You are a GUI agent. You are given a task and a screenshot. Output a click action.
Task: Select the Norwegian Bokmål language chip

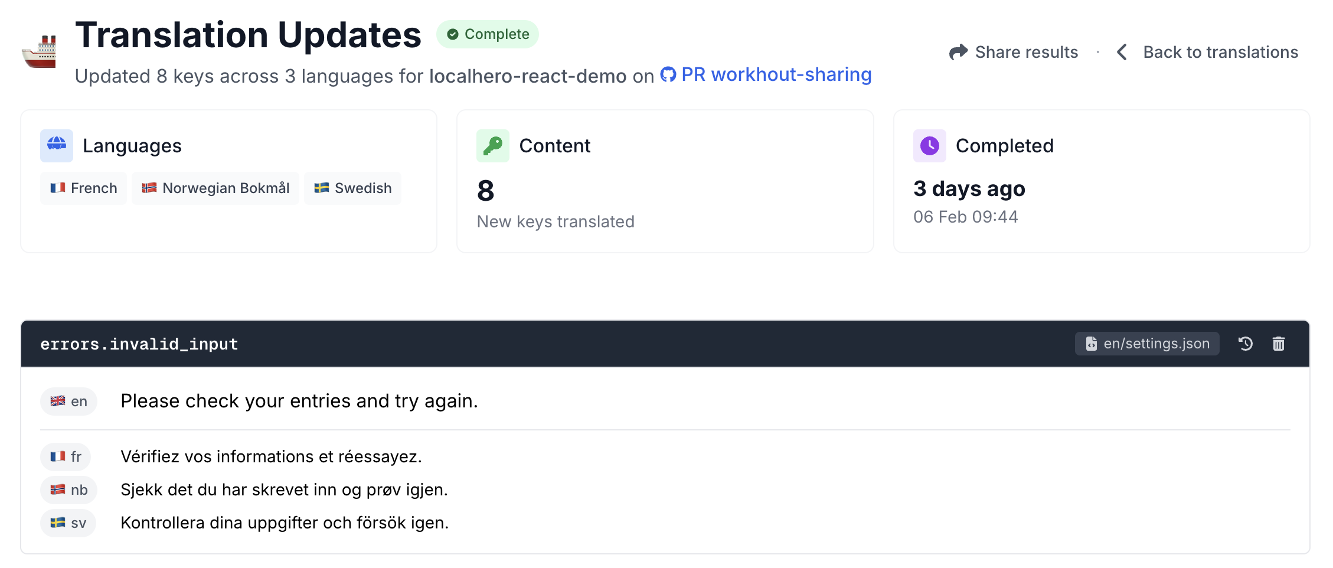point(215,188)
